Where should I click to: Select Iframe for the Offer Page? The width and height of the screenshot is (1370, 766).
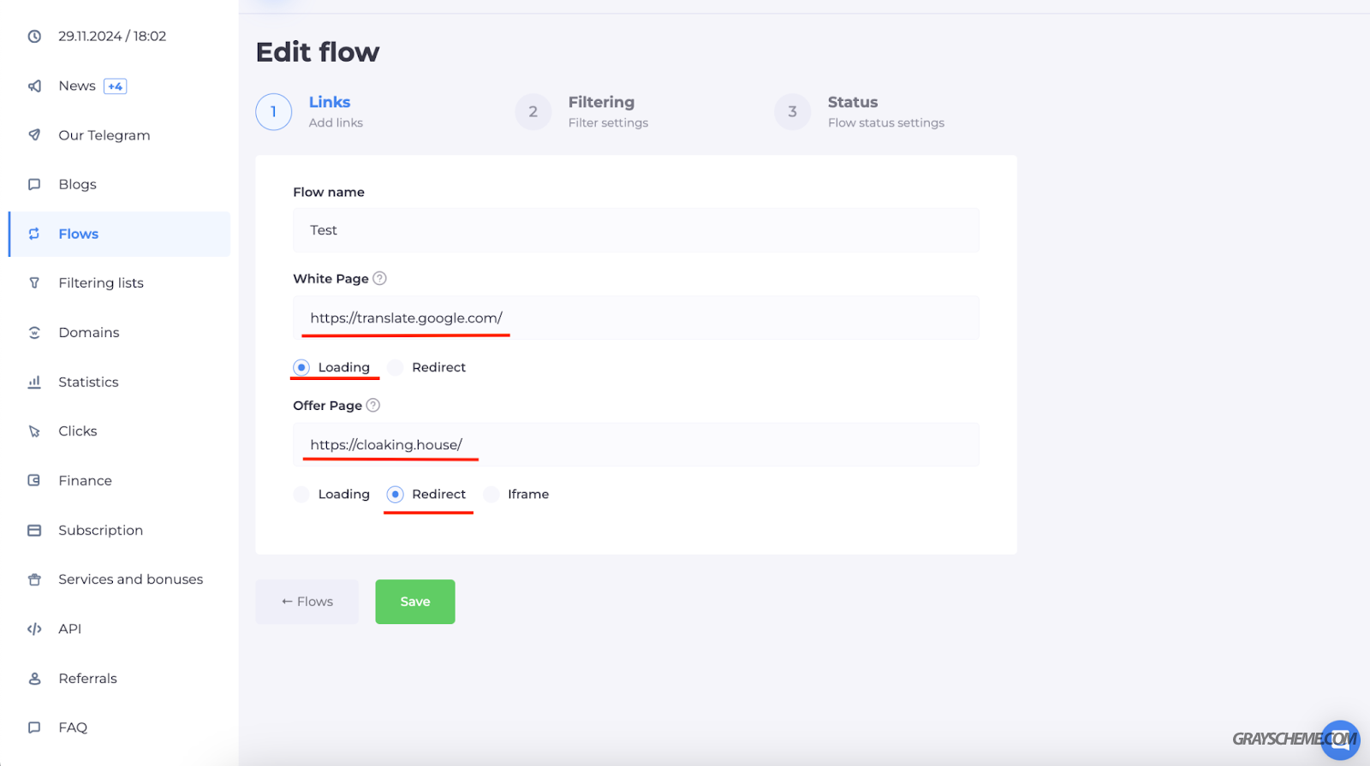[x=491, y=494]
